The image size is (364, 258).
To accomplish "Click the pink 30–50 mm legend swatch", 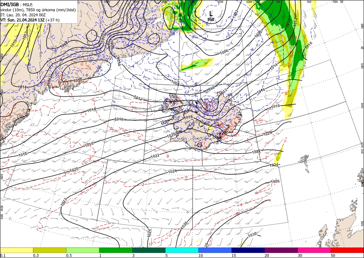I will [314, 250].
